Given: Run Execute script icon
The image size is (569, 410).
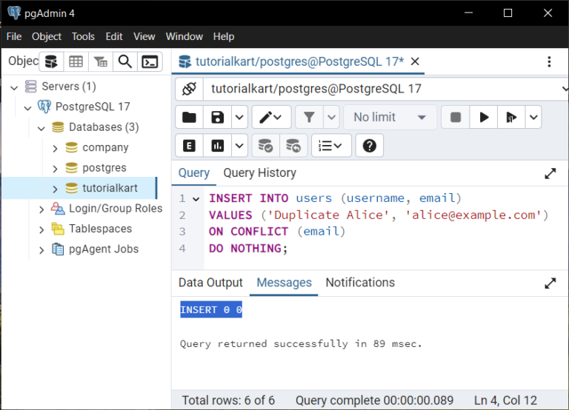Looking at the screenshot, I should [x=511, y=117].
